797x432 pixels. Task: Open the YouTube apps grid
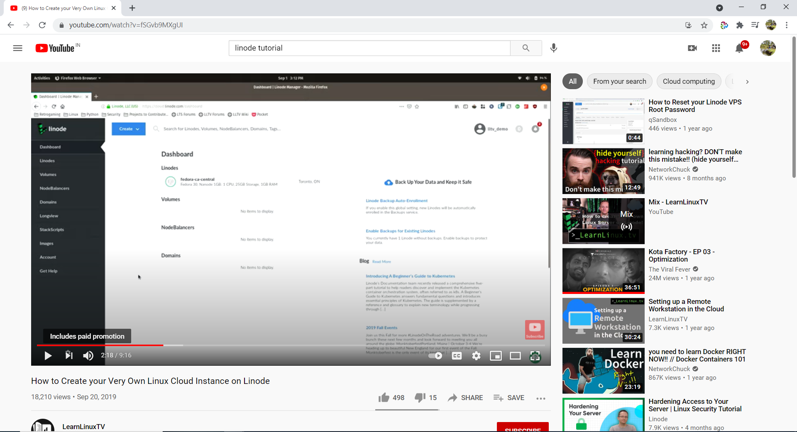[716, 48]
